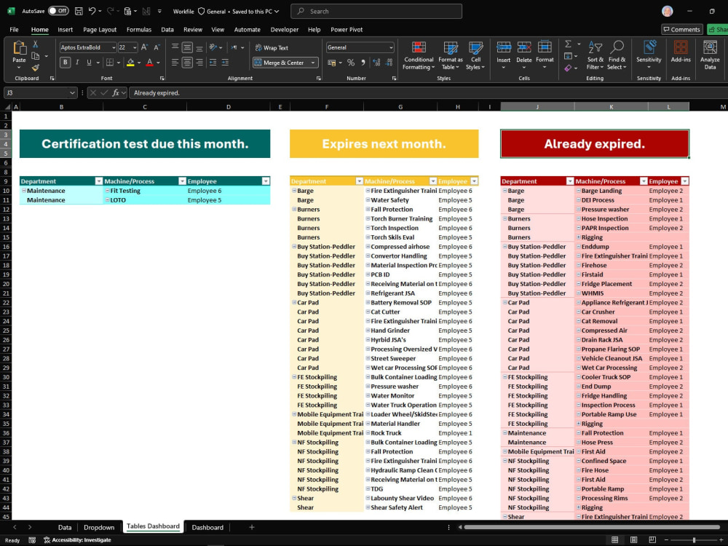
Task: Click the formula bar text
Action: pos(157,93)
